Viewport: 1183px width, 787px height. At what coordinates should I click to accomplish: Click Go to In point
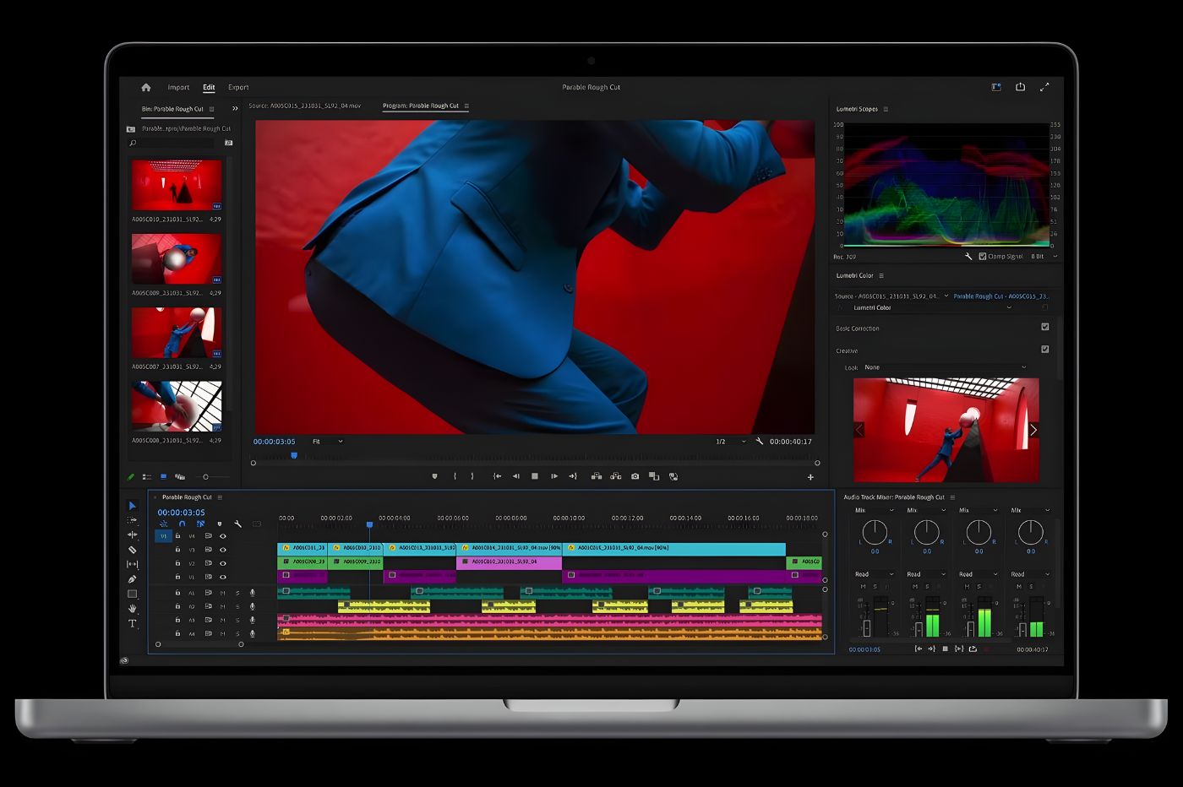pyautogui.click(x=498, y=476)
